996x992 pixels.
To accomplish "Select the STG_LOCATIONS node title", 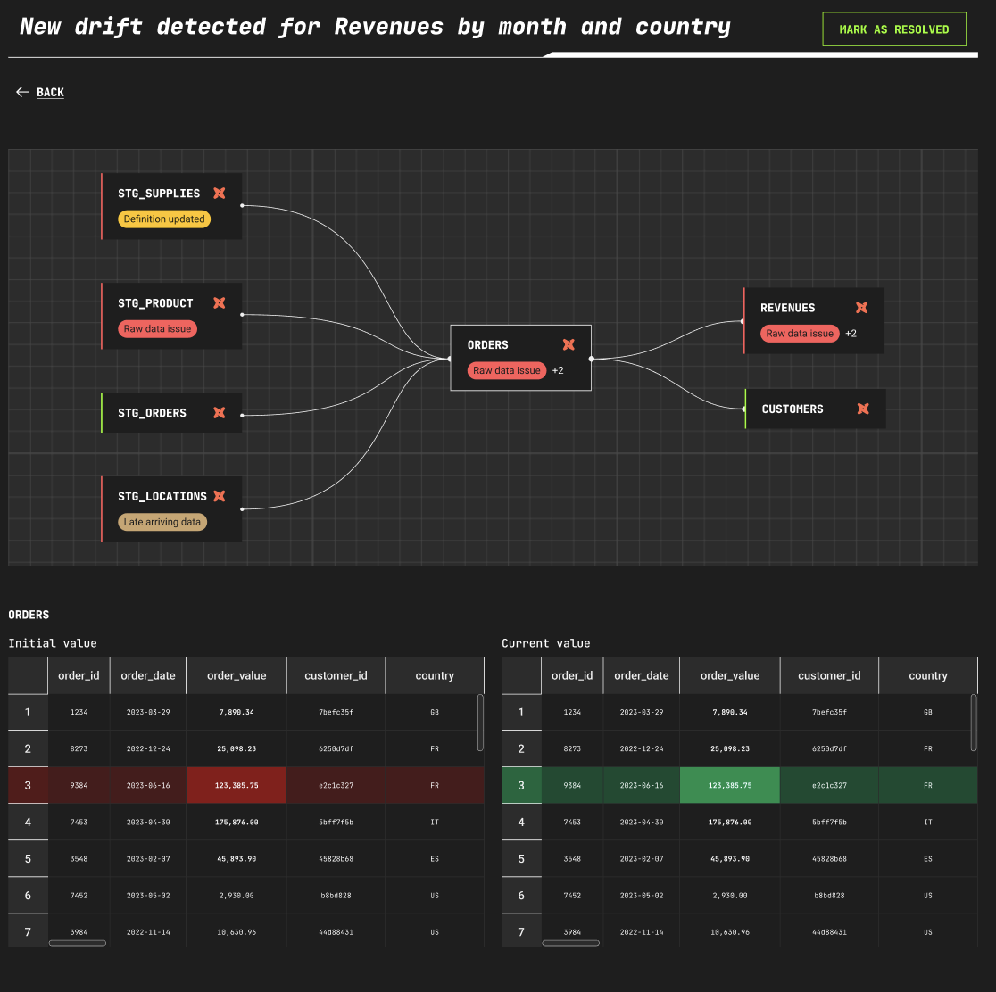I will point(162,496).
